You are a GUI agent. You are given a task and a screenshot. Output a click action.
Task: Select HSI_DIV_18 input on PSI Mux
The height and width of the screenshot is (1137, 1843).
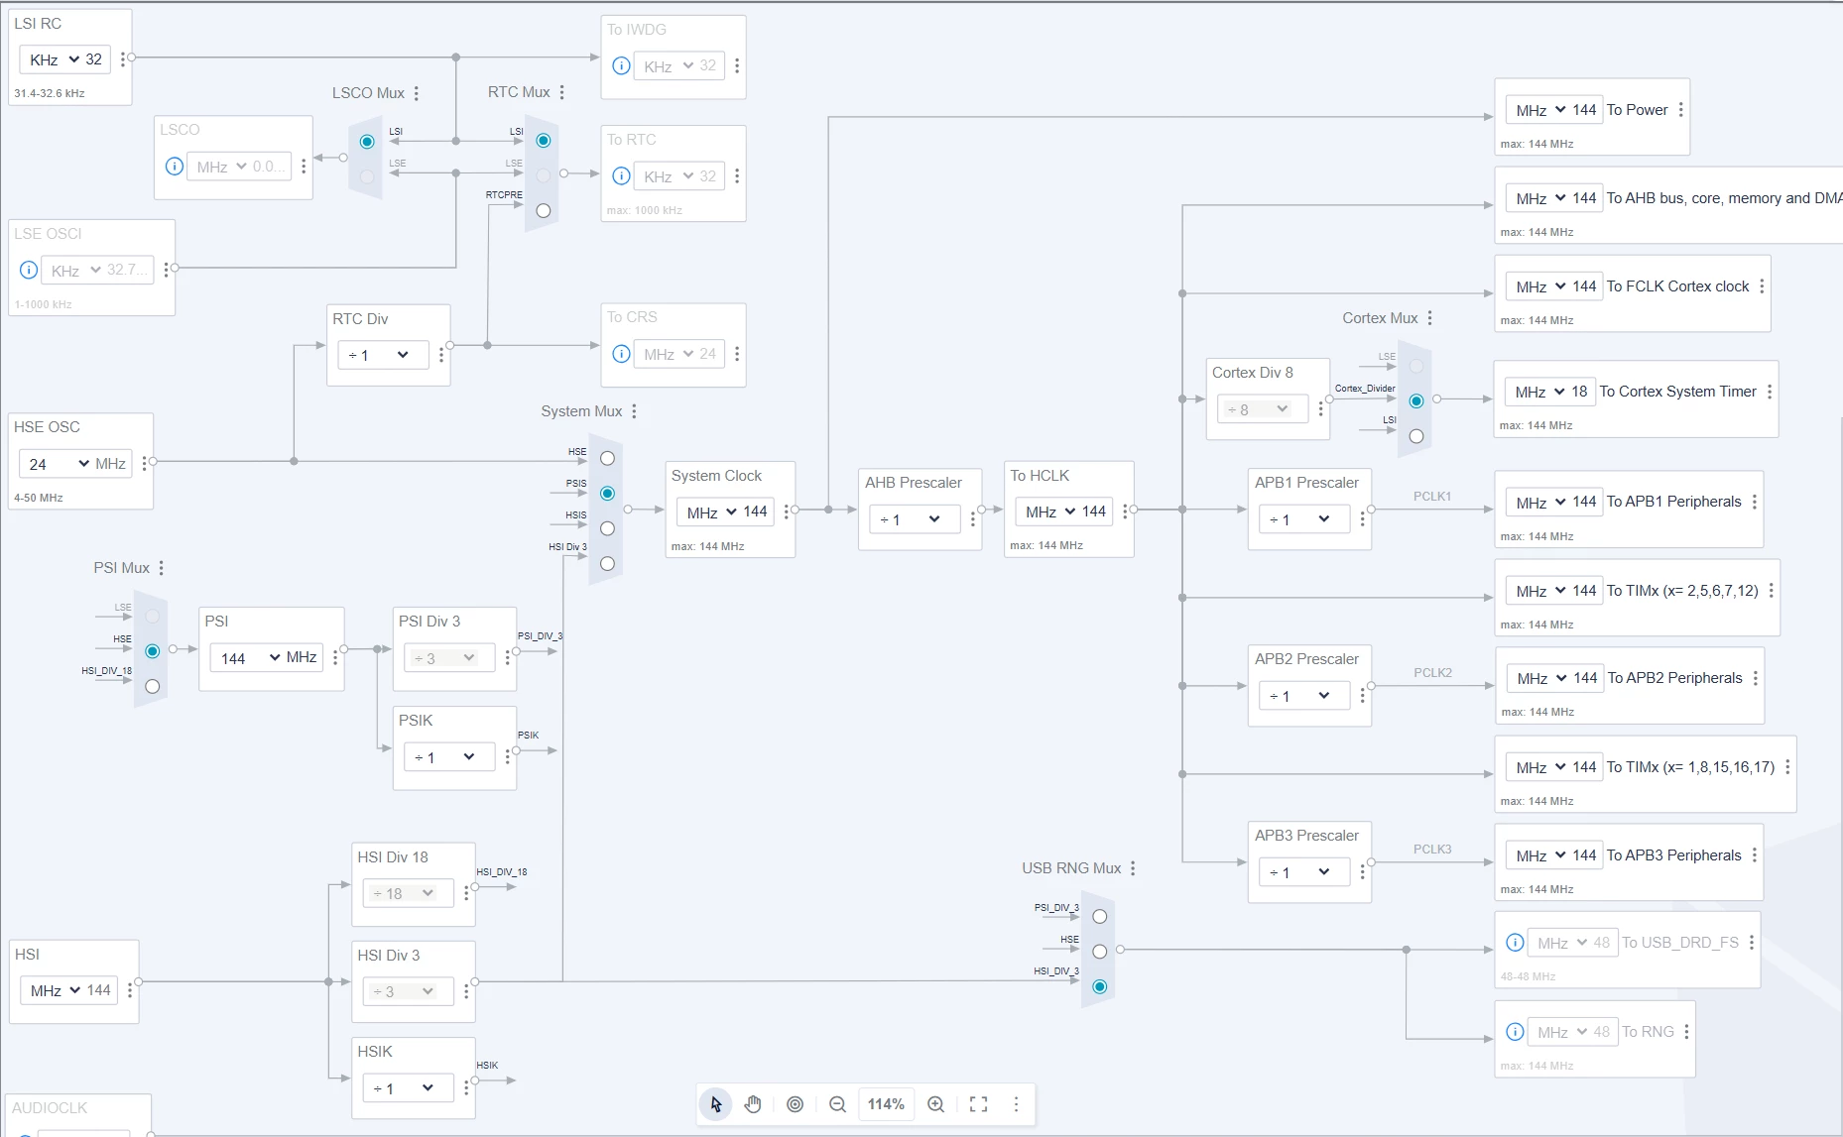tap(152, 686)
